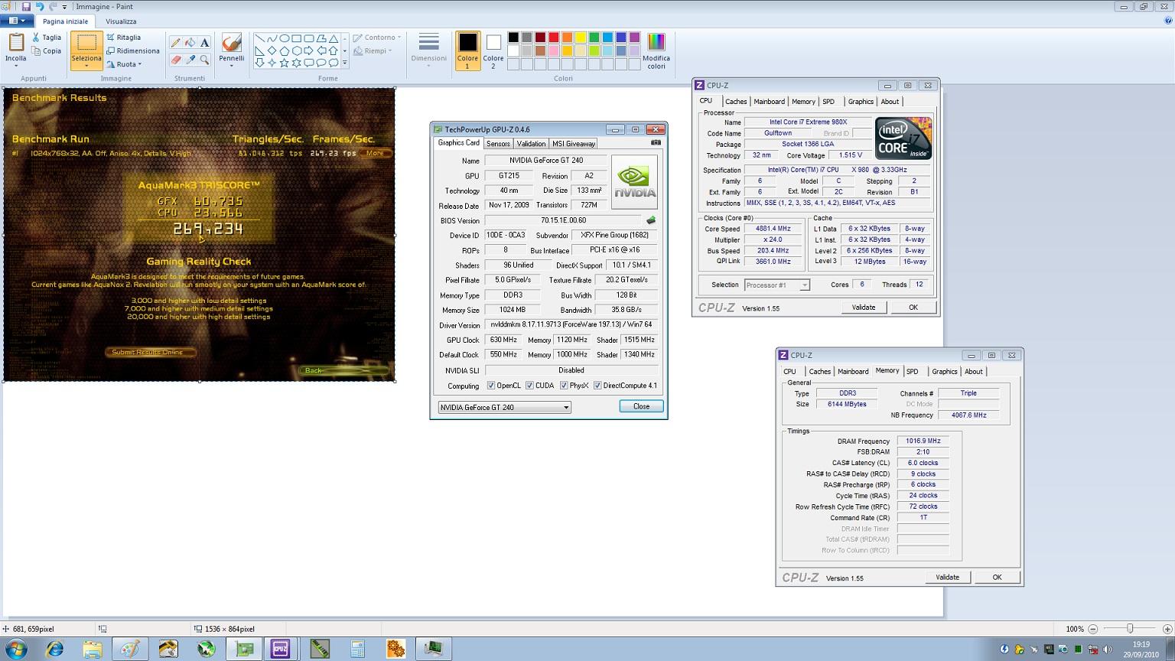The height and width of the screenshot is (661, 1175).
Task: Click the Save icon in quick access toolbar
Action: [25, 7]
